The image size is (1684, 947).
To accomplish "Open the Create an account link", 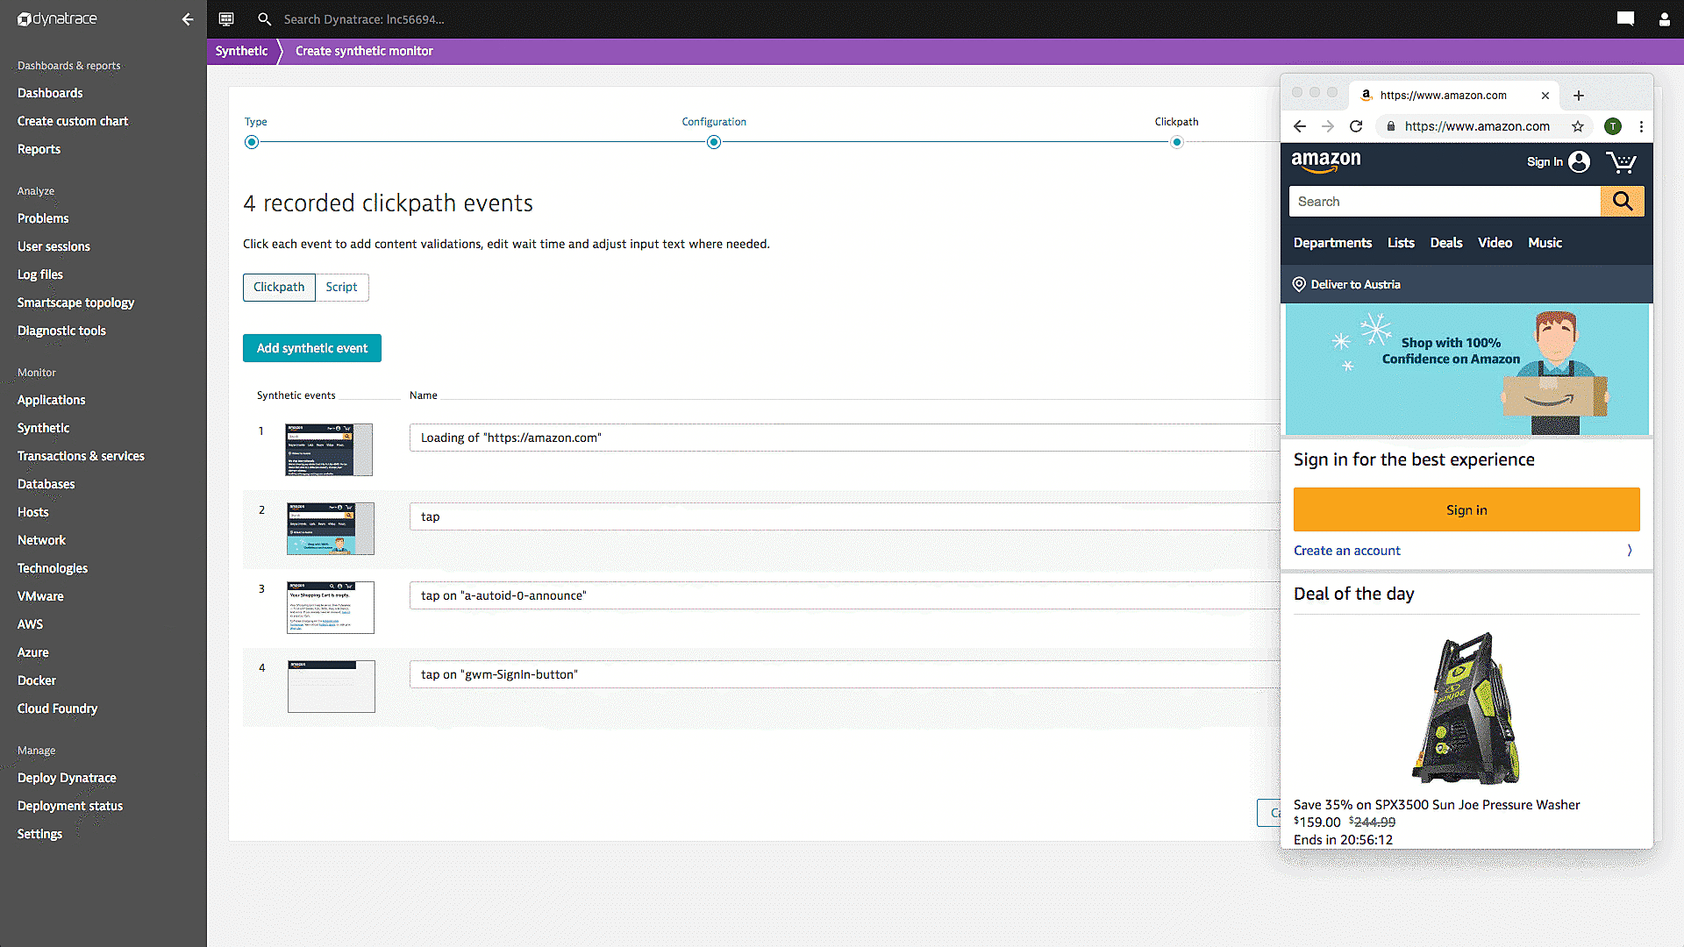I will point(1347,551).
